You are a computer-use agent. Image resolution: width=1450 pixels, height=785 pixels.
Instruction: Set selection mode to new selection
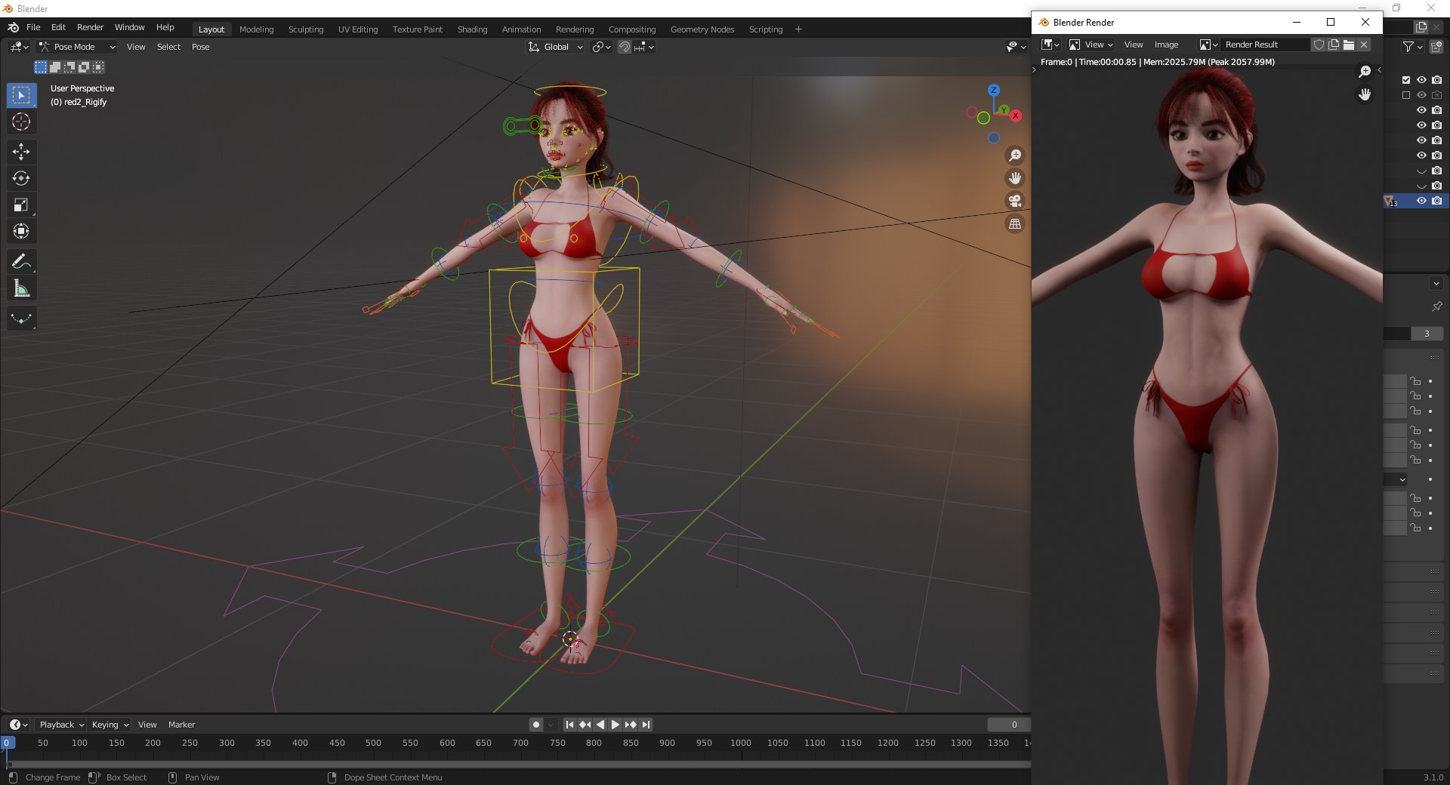tap(41, 67)
